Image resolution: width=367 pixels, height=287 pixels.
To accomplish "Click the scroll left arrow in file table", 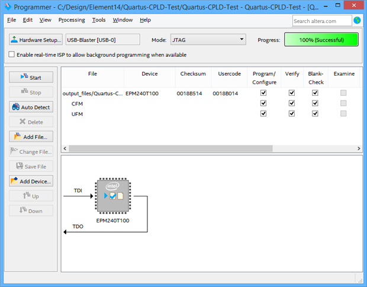I will pos(65,149).
